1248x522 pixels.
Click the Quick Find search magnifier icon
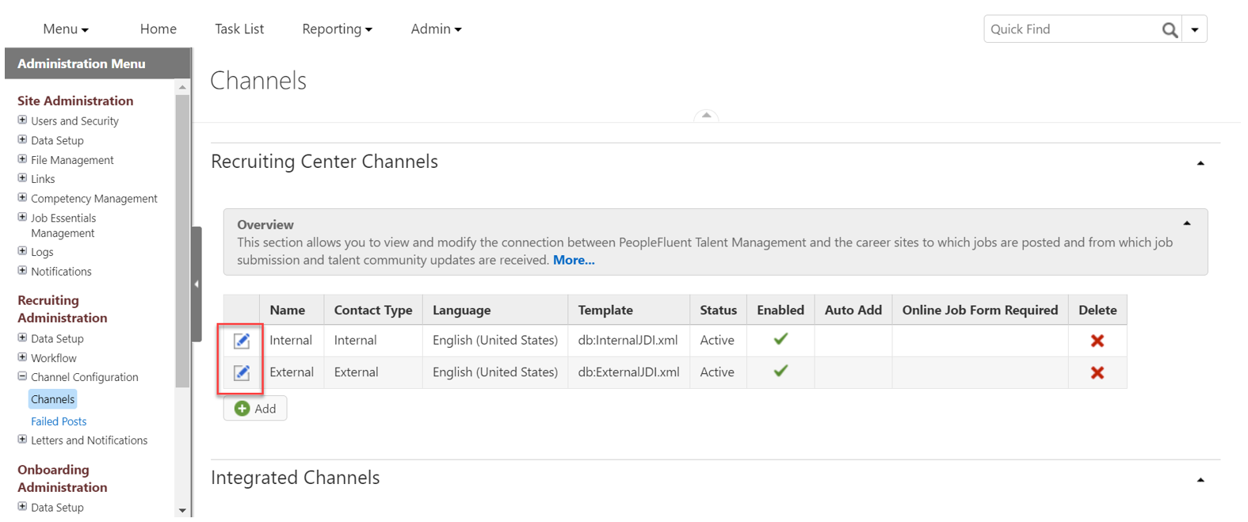[1170, 29]
